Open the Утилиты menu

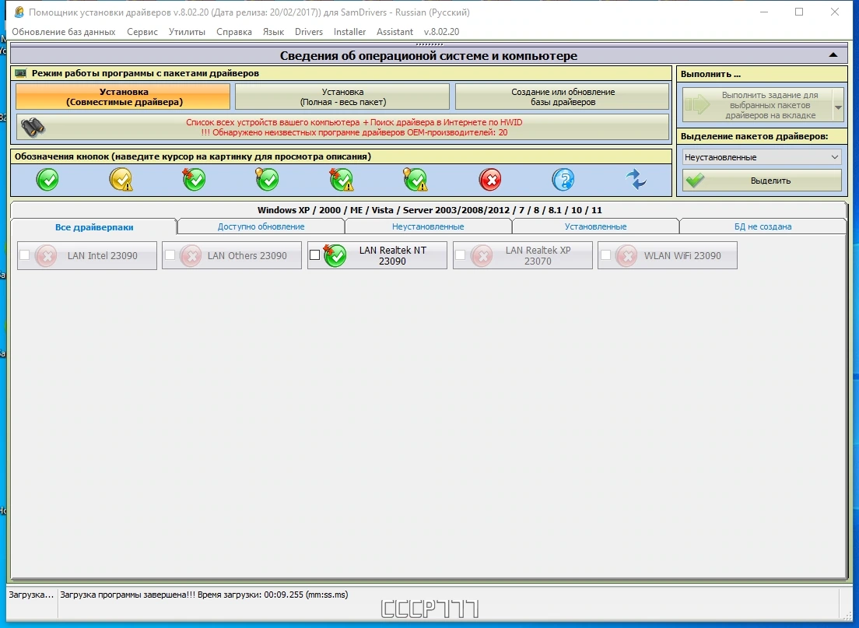click(x=187, y=32)
